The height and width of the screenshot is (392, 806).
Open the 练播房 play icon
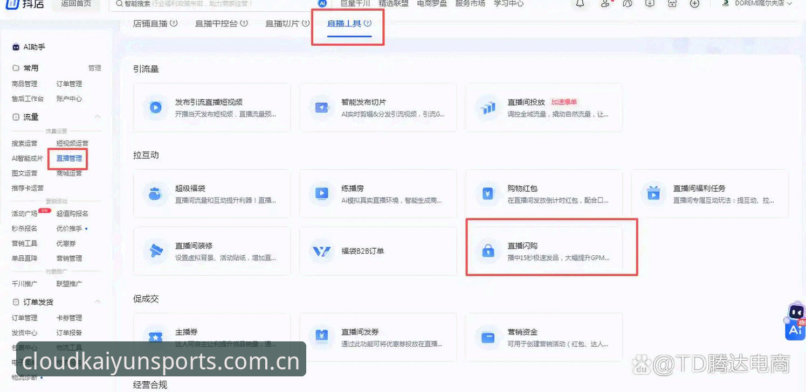[322, 193]
